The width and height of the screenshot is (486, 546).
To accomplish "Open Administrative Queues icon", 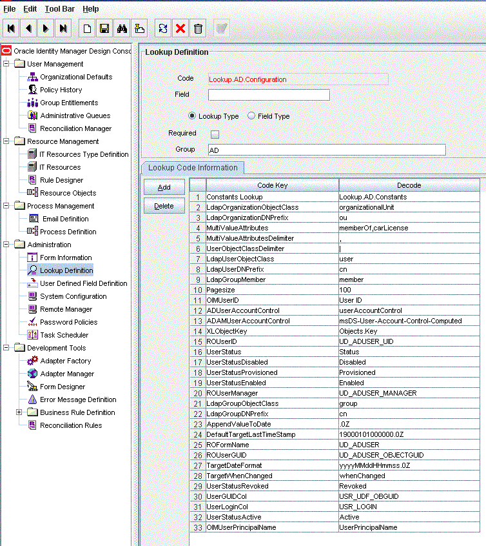I will click(32, 116).
